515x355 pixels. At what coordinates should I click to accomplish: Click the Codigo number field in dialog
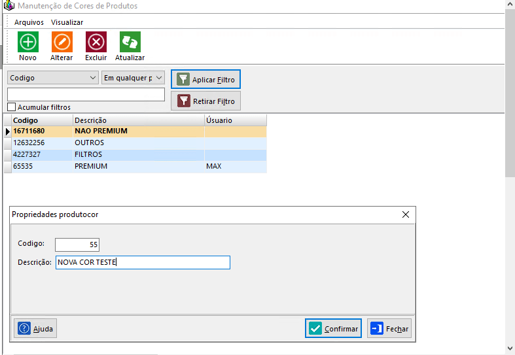coord(77,245)
